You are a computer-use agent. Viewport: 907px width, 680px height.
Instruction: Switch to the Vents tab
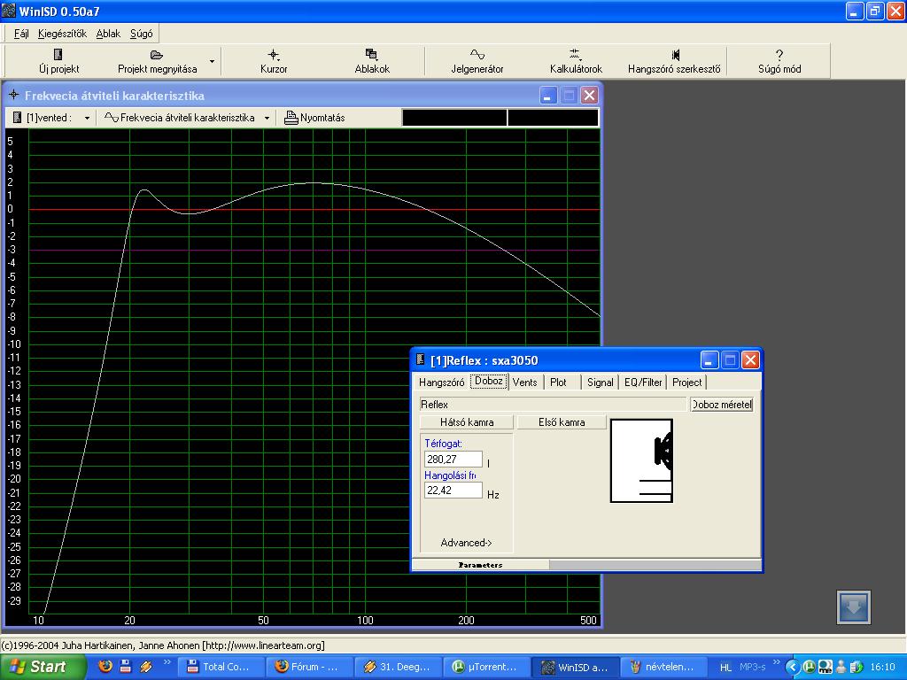point(524,382)
